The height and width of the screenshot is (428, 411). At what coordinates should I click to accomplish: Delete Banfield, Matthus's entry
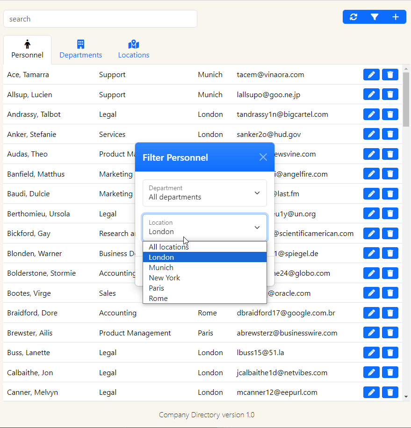390,173
